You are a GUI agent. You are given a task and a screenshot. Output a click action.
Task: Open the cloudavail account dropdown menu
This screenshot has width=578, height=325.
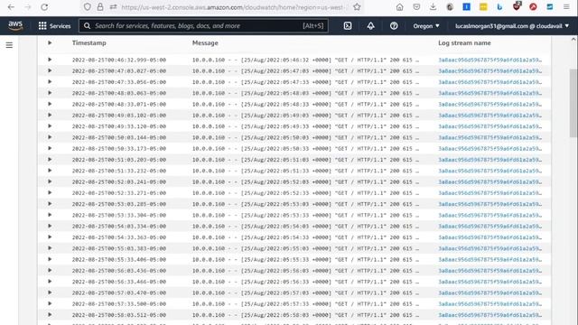coord(512,26)
